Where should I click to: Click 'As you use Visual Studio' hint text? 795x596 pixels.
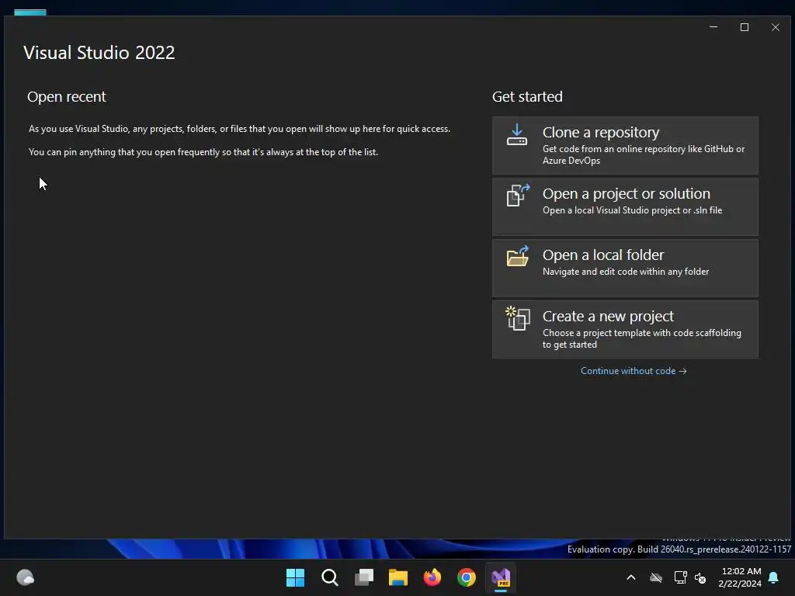pos(239,129)
